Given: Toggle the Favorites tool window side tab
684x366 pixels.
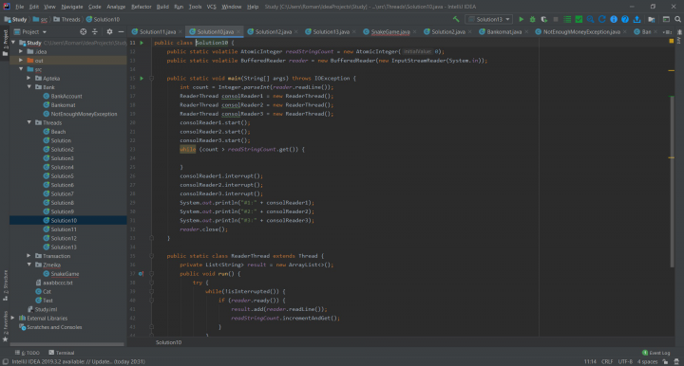Looking at the screenshot, I should point(6,326).
